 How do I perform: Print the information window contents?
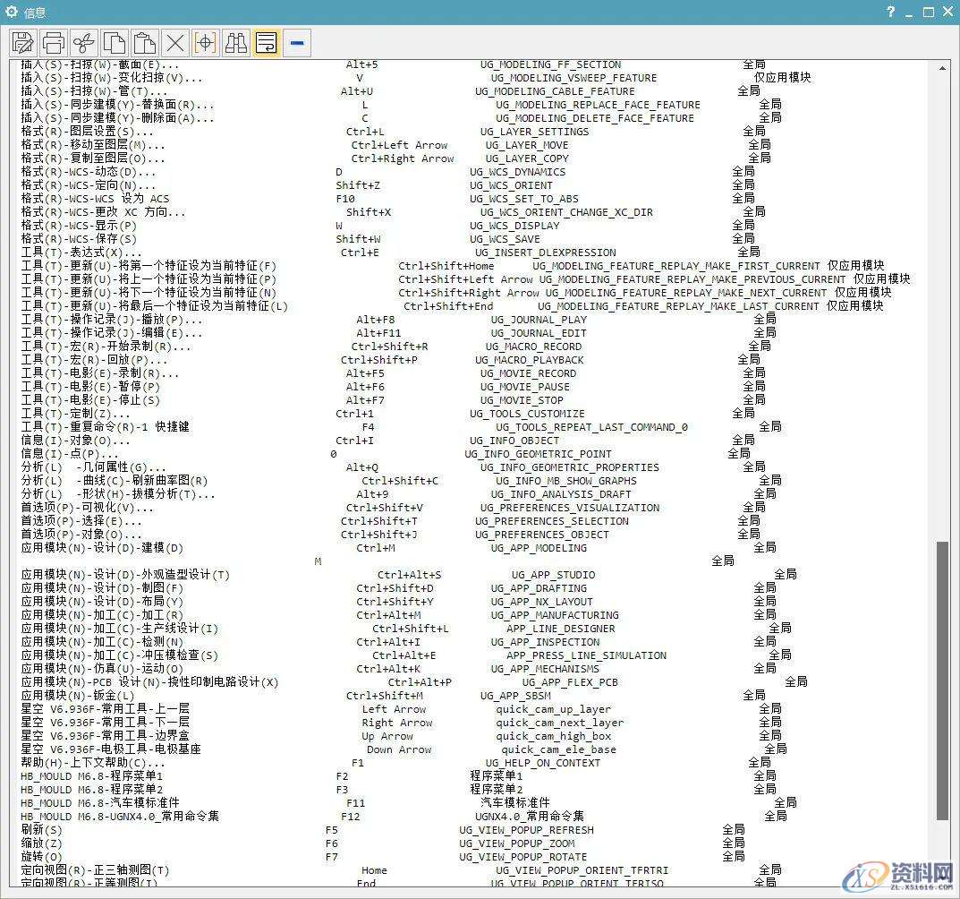point(54,42)
